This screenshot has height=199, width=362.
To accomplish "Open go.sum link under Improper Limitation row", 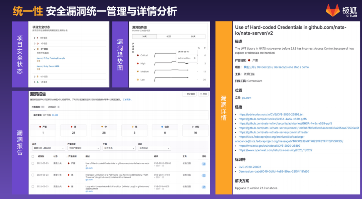I will 89,180.
